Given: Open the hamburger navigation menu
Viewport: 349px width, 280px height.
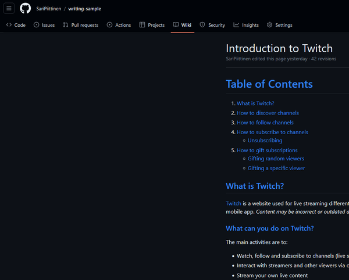Looking at the screenshot, I should pos(9,9).
